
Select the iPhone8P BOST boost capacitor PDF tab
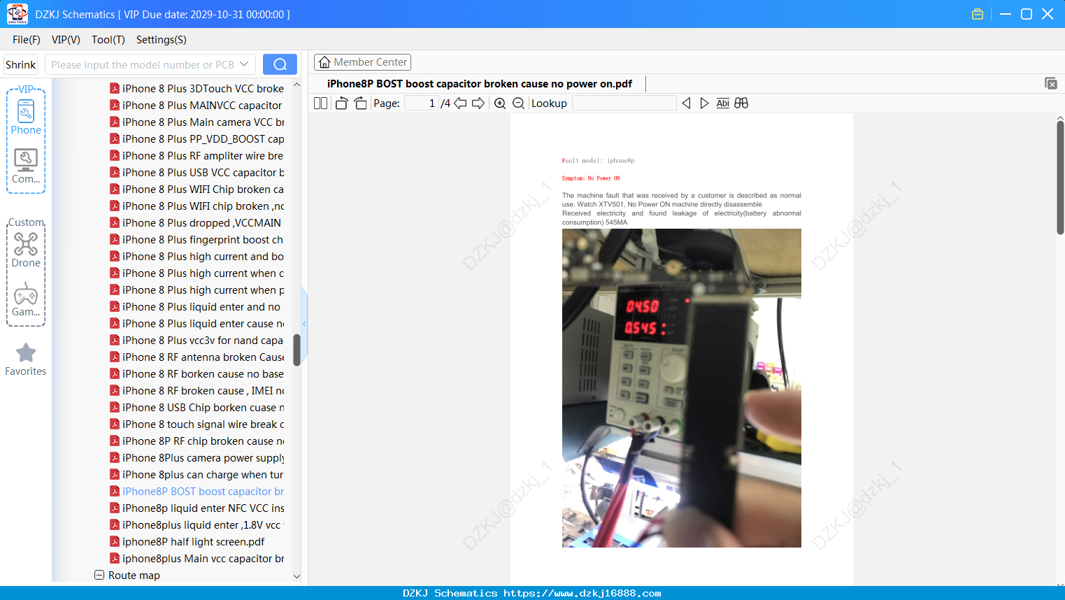point(480,84)
